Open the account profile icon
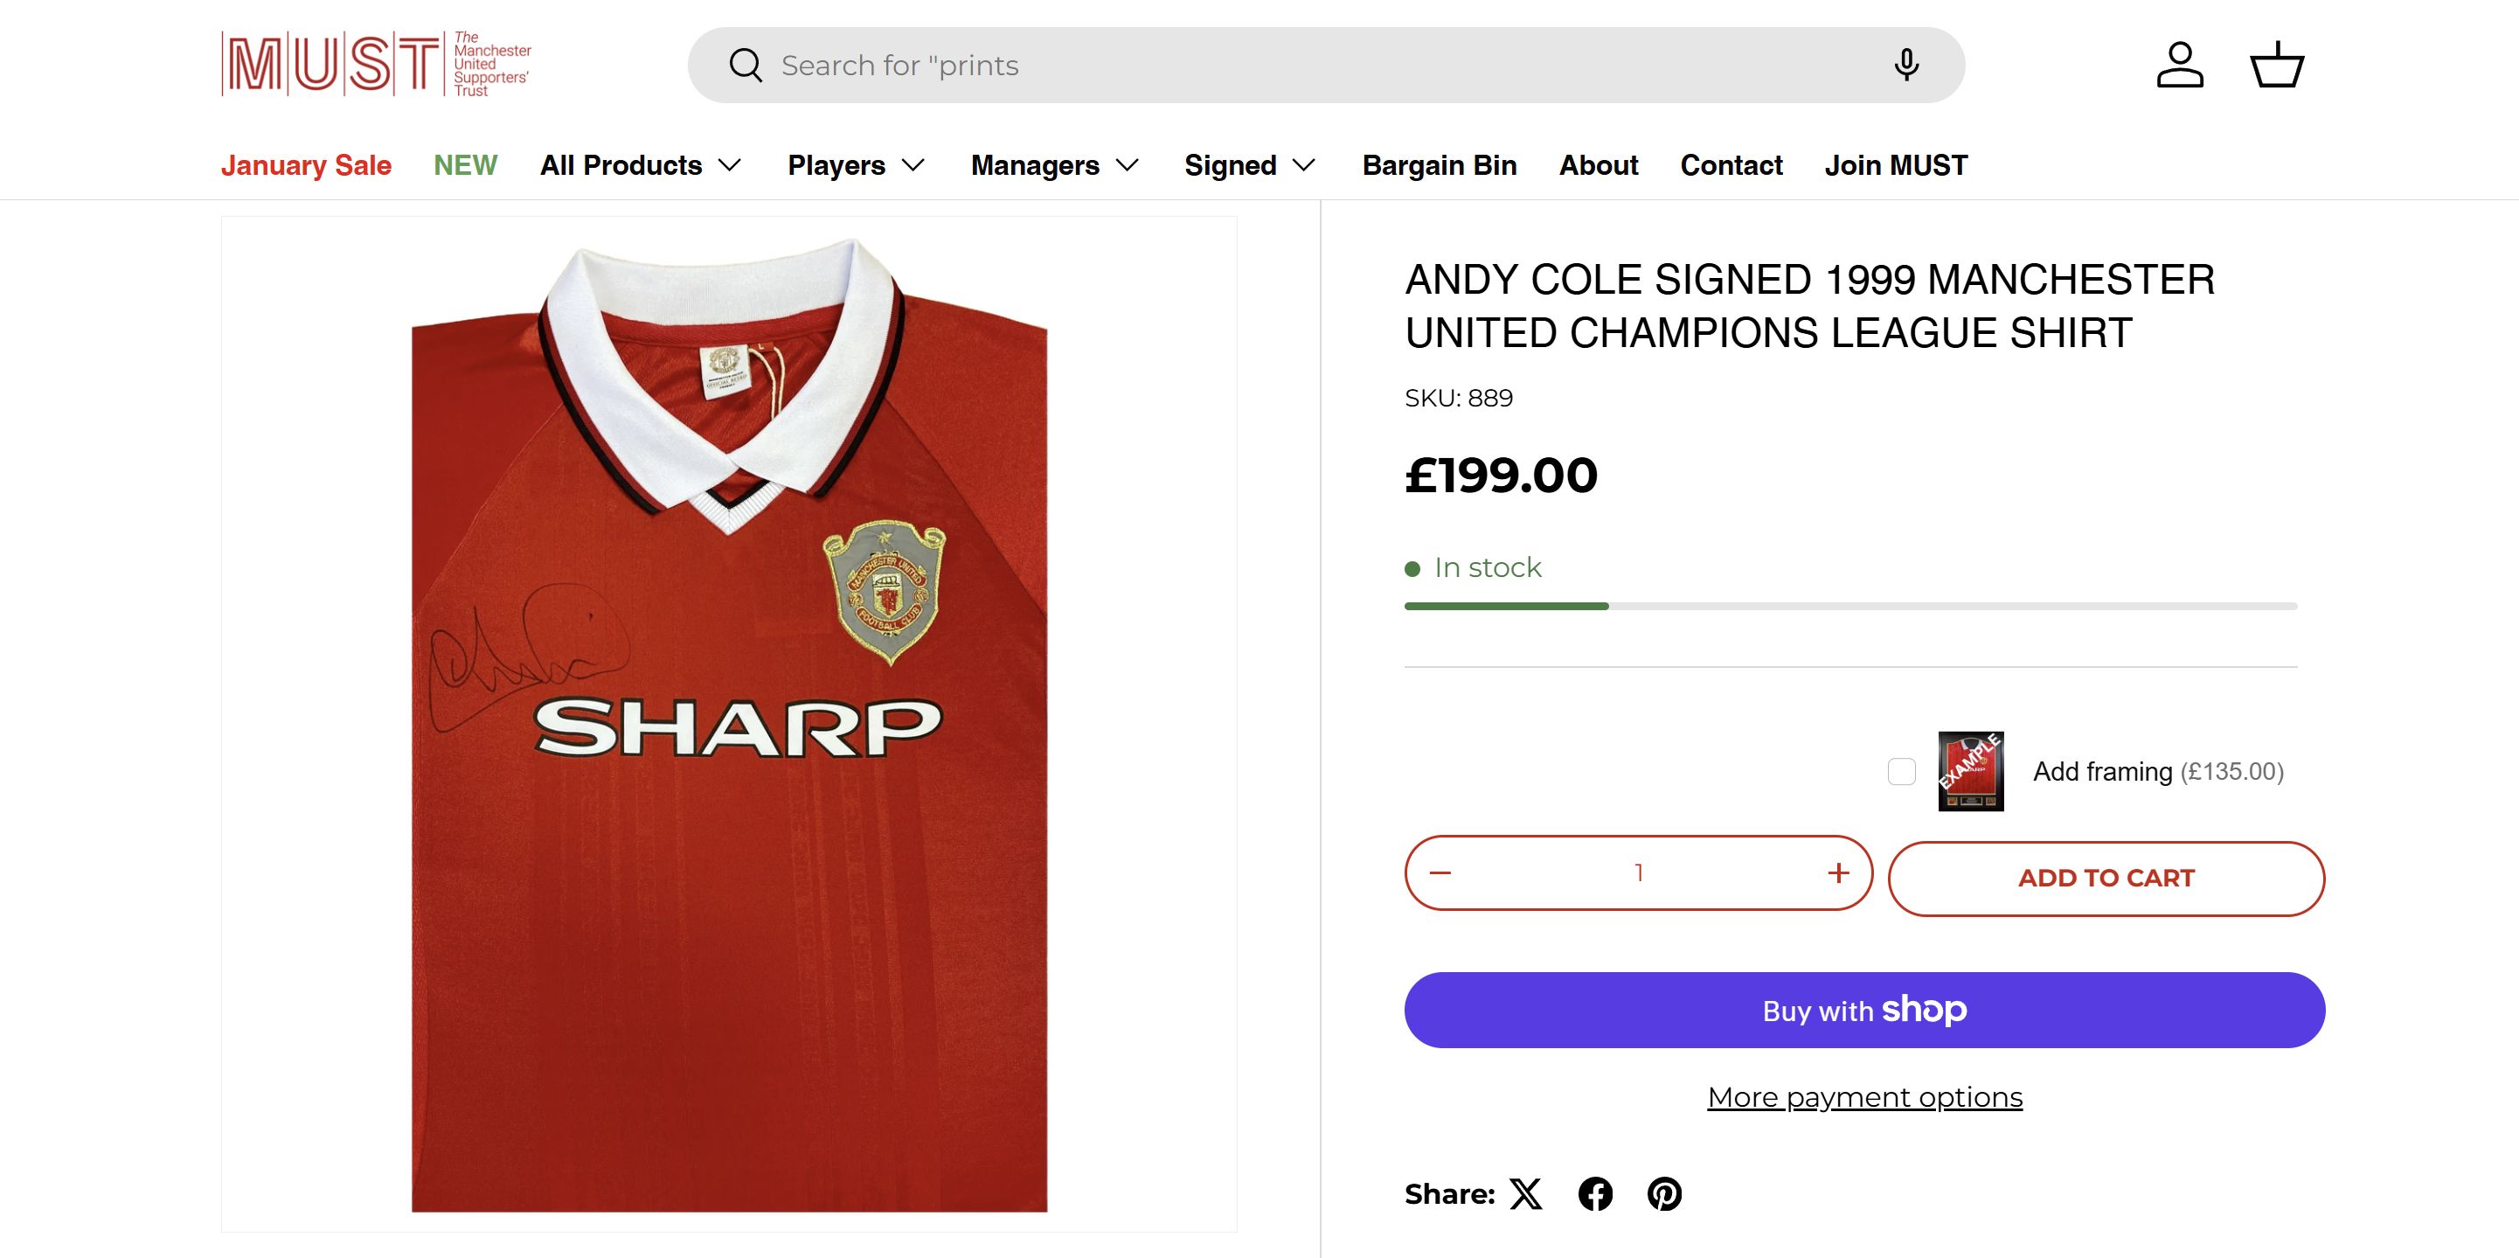Viewport: 2519px width, 1258px height. pyautogui.click(x=2180, y=66)
